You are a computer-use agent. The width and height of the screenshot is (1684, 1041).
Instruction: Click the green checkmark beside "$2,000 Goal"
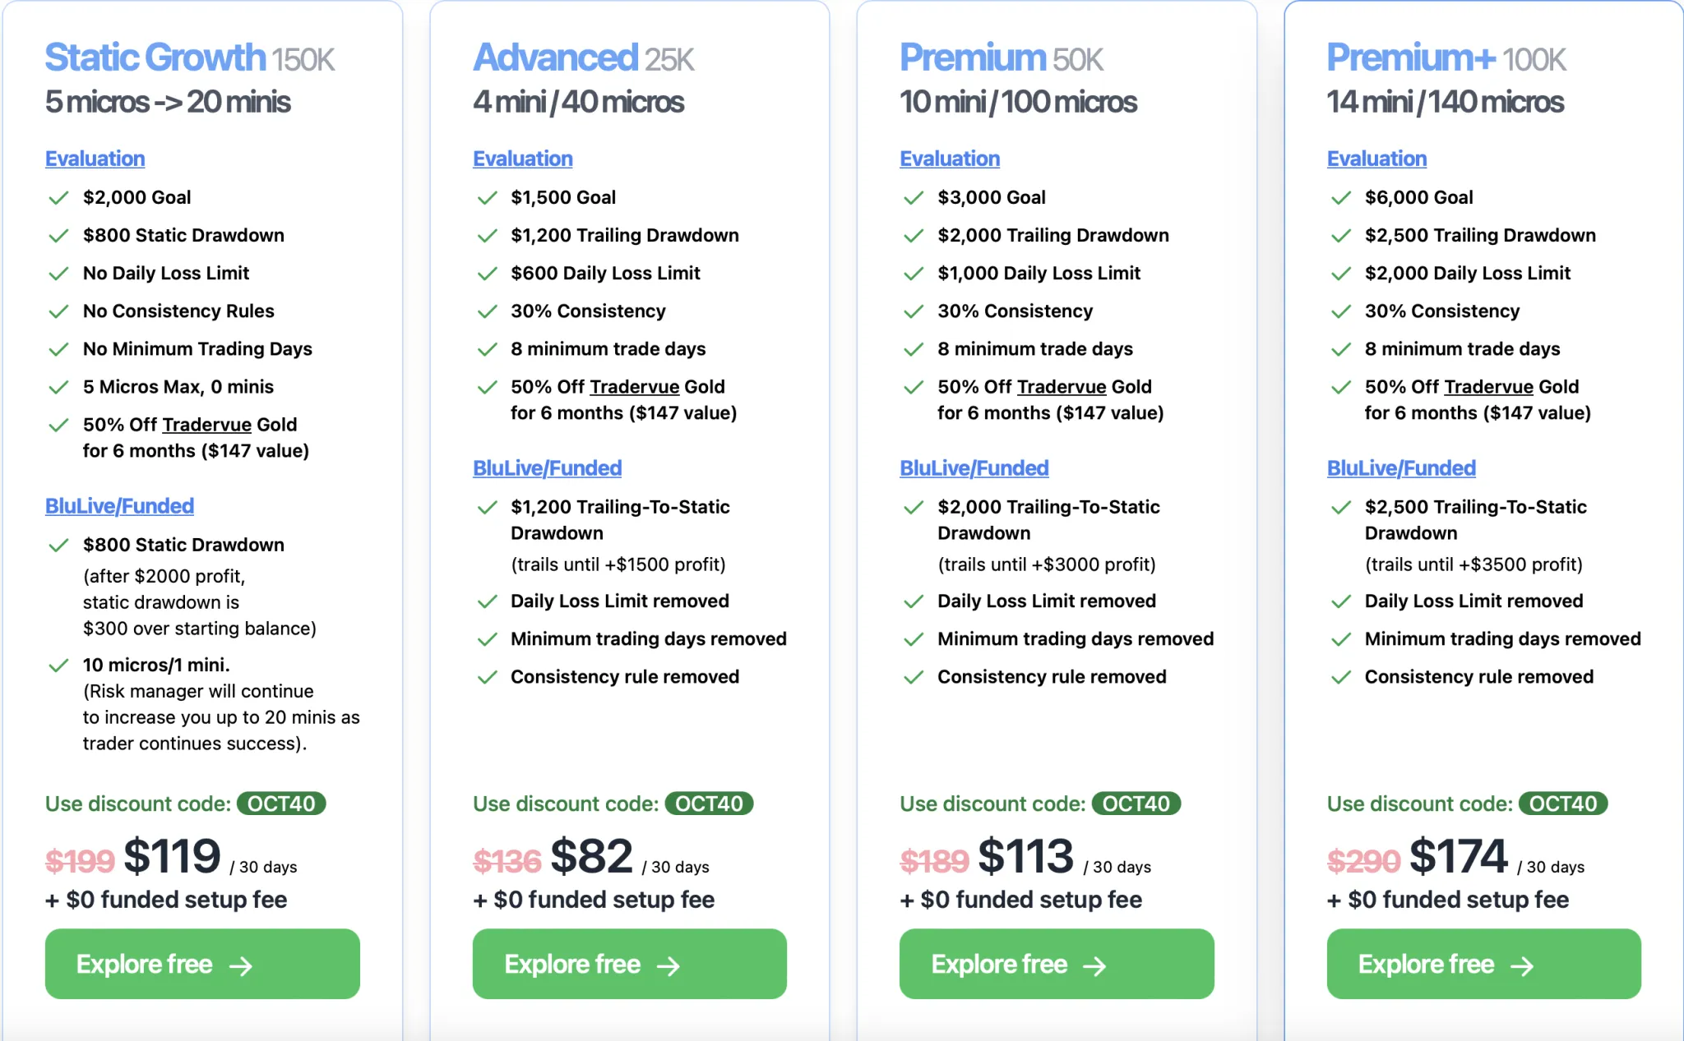(x=58, y=197)
